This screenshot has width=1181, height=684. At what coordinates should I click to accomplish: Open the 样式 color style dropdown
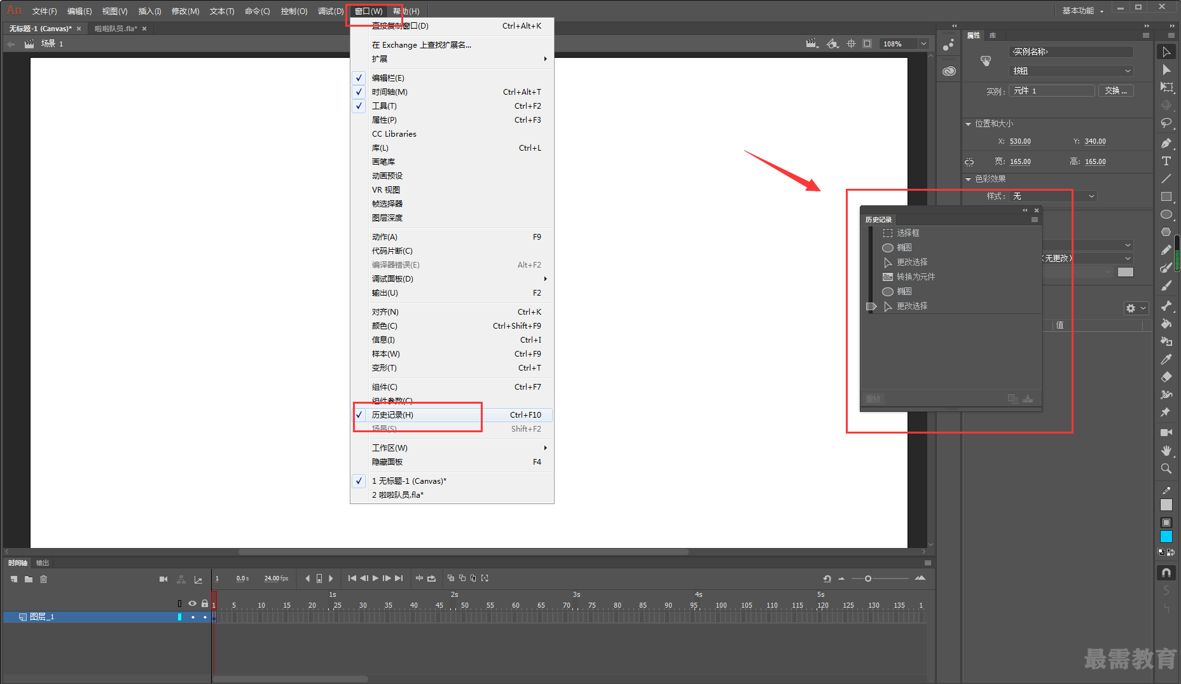(1053, 196)
